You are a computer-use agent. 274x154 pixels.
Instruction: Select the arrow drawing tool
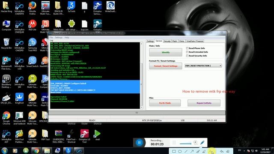point(192,151)
